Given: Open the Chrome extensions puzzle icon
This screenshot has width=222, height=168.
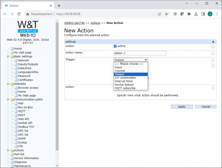Looking at the screenshot, I should coord(189,14).
